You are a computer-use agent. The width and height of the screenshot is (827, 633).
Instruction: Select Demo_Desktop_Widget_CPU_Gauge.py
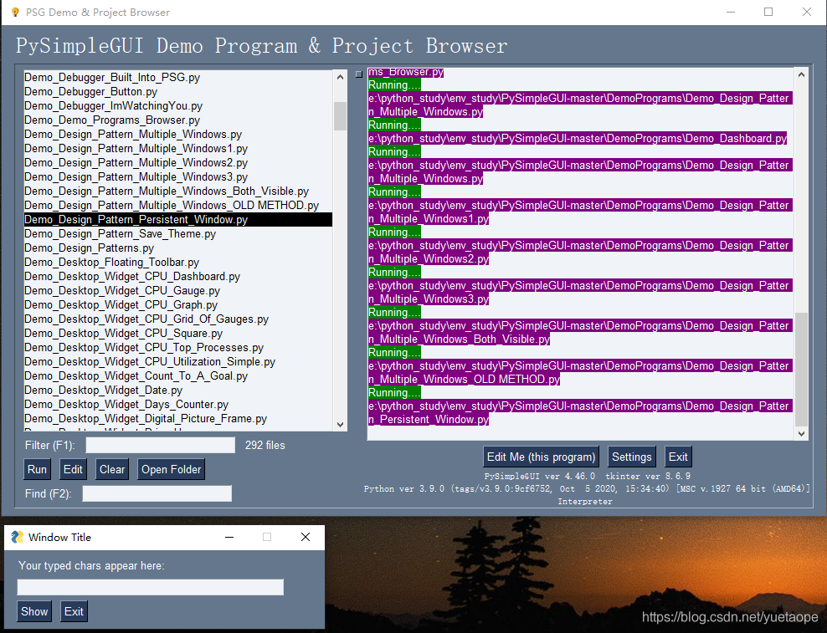178,291
